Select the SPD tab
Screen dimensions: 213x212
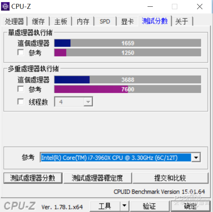click(105, 21)
